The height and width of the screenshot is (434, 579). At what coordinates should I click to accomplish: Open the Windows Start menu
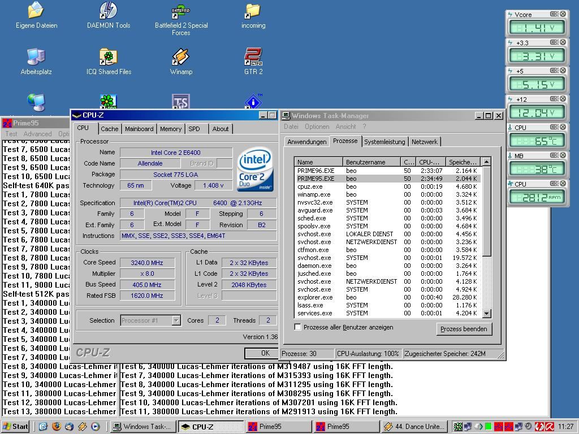click(15, 427)
